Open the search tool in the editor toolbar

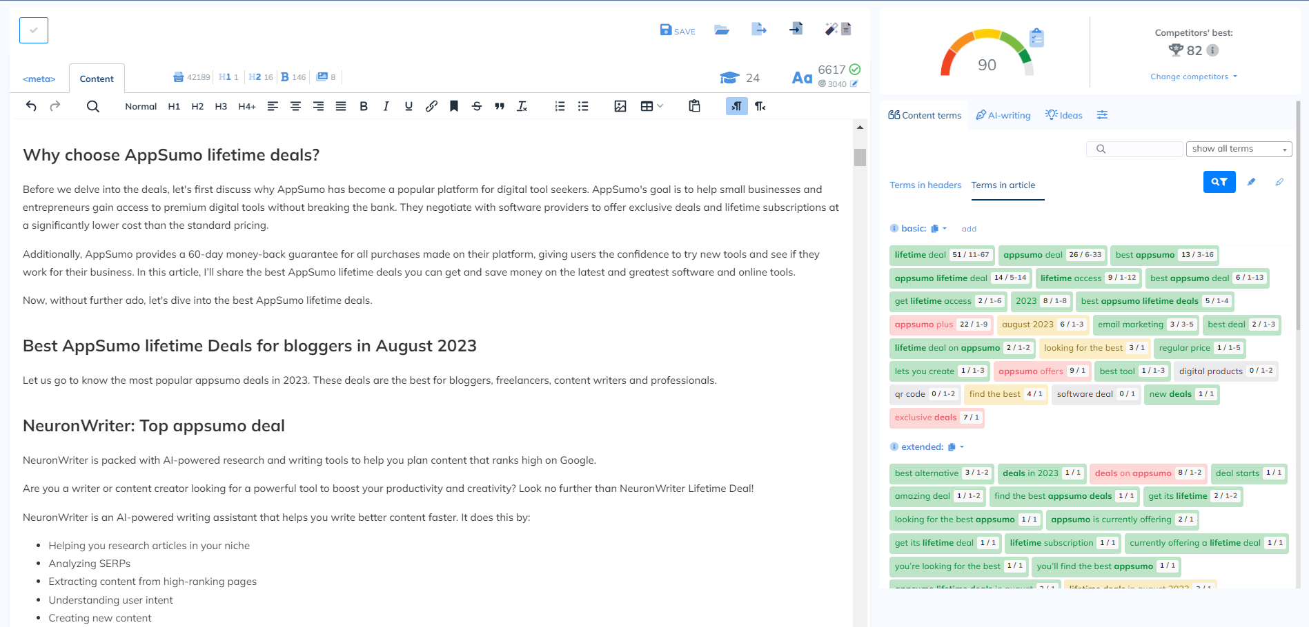tap(93, 106)
